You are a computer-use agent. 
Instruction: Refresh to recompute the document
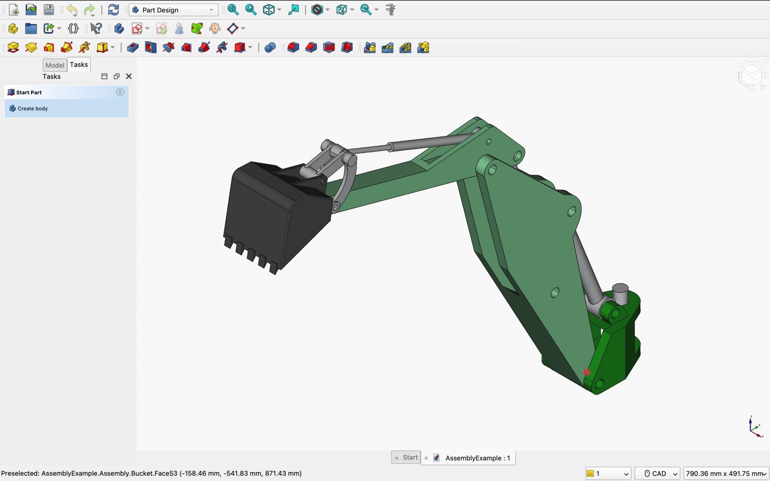[114, 10]
